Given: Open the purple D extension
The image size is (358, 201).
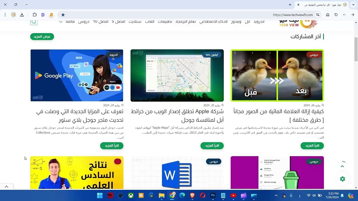Looking at the screenshot, I should 43,15.
